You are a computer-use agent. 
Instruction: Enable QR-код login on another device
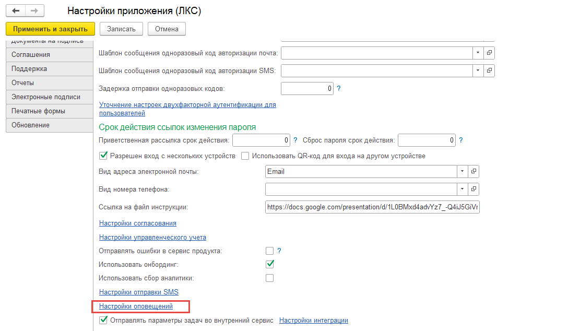[245, 156]
